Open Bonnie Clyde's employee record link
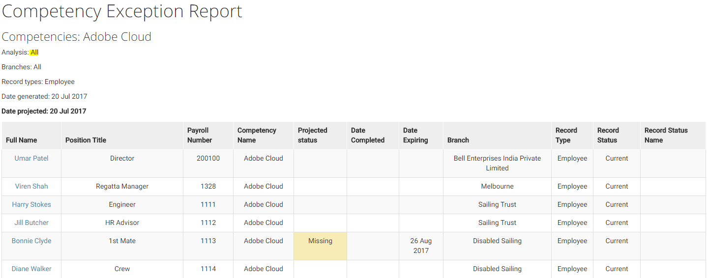Viewport: 707px width, 278px height. [31, 241]
